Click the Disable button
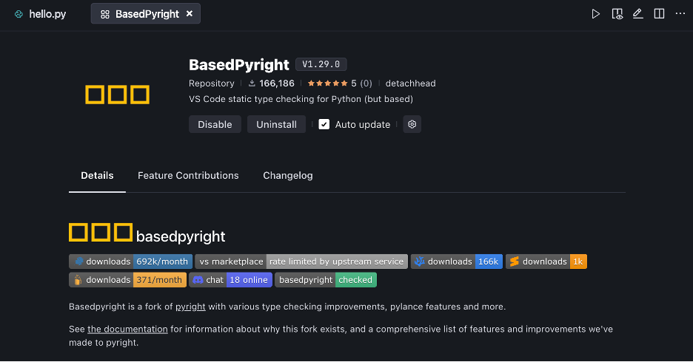693x362 pixels. point(215,124)
